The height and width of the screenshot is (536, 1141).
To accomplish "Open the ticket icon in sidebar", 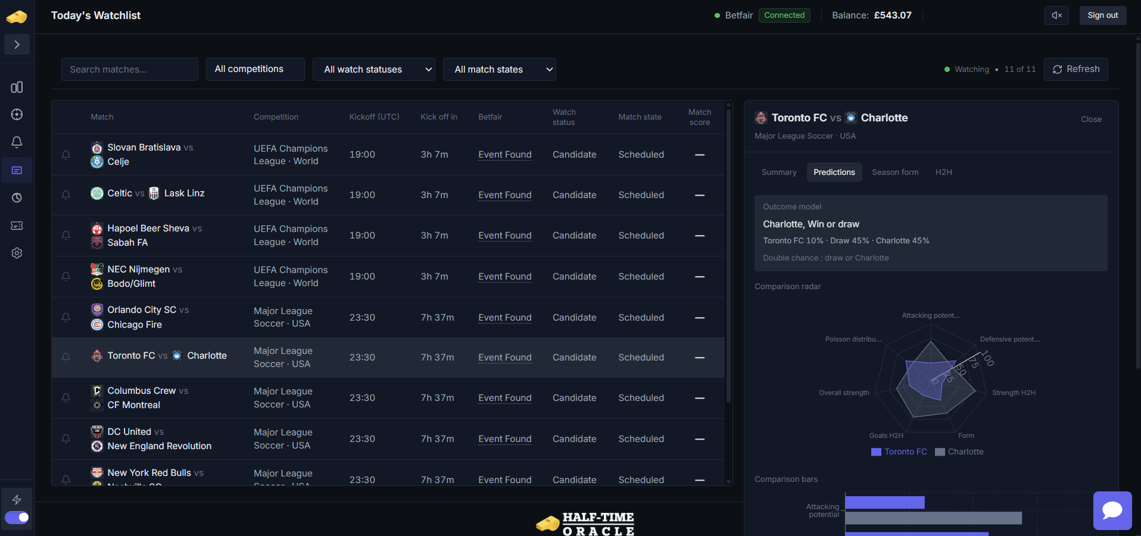I will pyautogui.click(x=17, y=225).
